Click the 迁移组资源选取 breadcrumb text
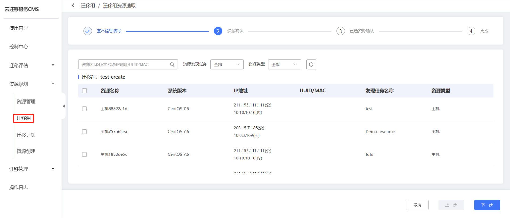Image resolution: width=510 pixels, height=218 pixels. coord(119,6)
